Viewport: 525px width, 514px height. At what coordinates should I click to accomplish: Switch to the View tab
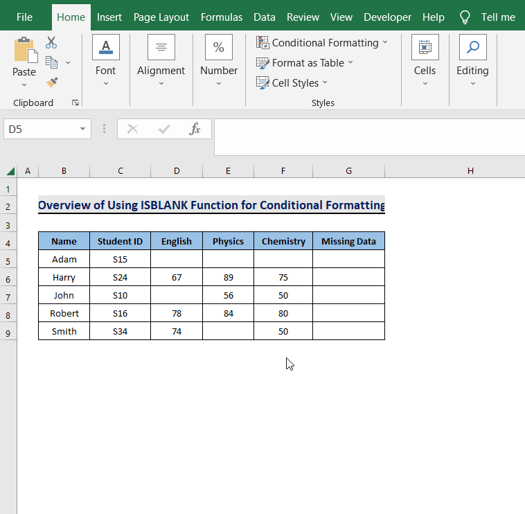pos(341,17)
